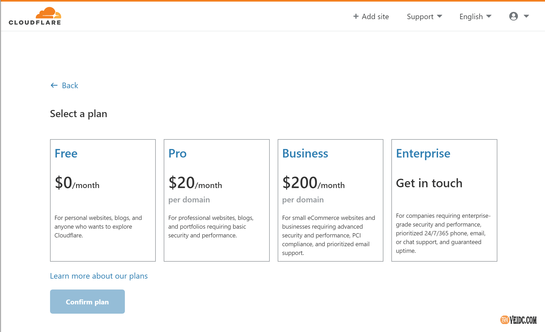Click the left arrow Back icon
This screenshot has width=545, height=332.
(54, 85)
